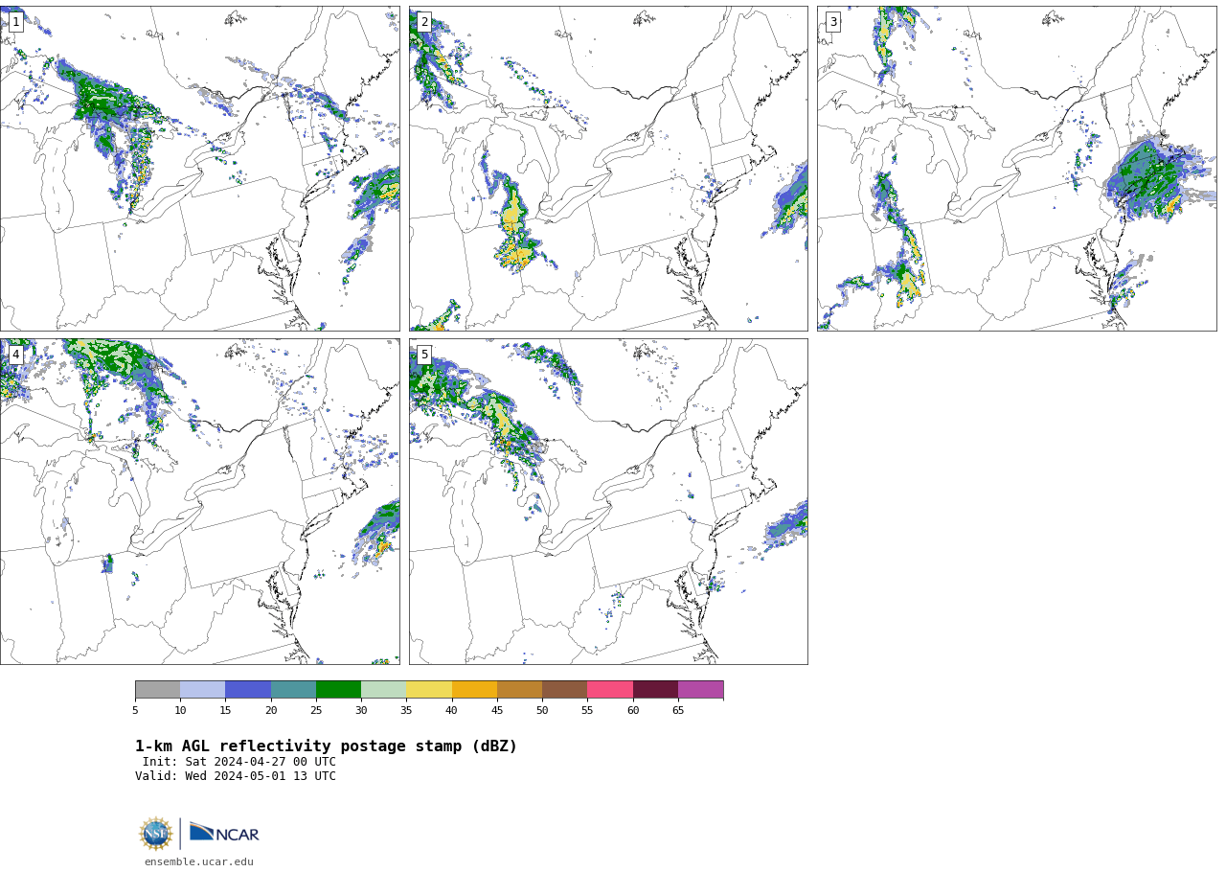Open ensemble member 1 reflectivity map
1226x872 pixels.
[x=199, y=169]
